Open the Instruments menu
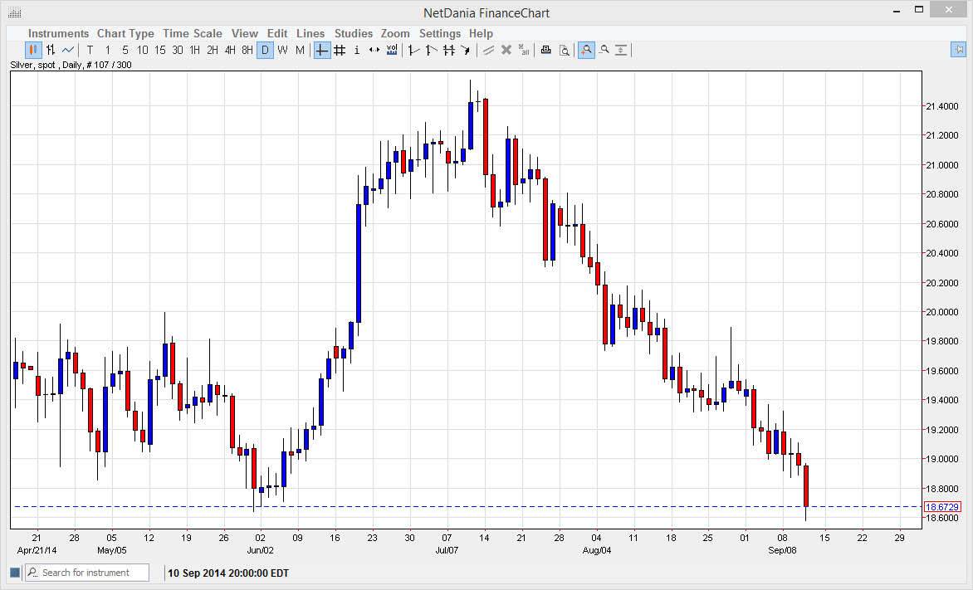973x590 pixels. (x=58, y=33)
